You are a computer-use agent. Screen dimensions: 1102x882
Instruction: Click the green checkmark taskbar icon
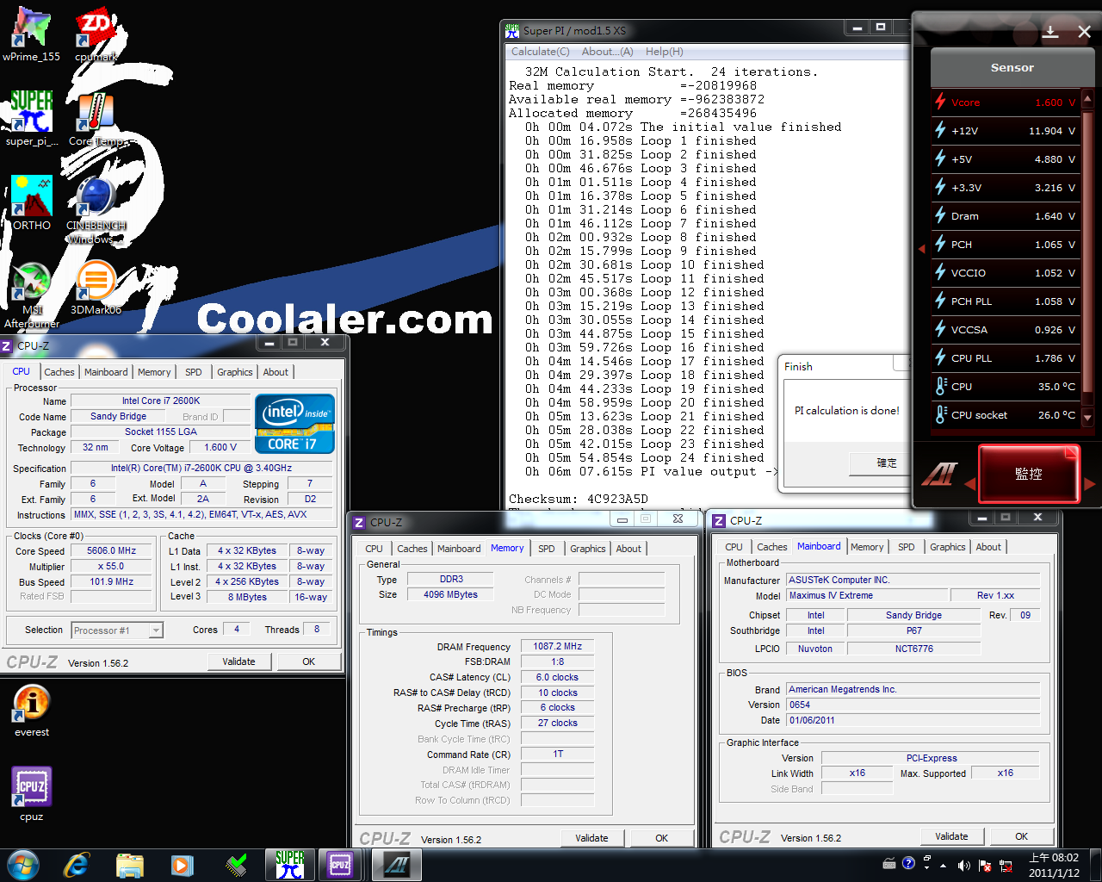tap(235, 865)
